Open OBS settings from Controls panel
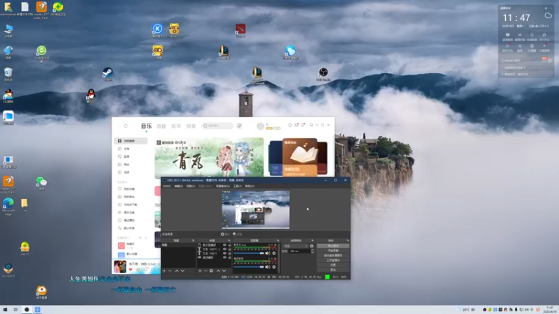This screenshot has height=314, width=559. pyautogui.click(x=333, y=265)
